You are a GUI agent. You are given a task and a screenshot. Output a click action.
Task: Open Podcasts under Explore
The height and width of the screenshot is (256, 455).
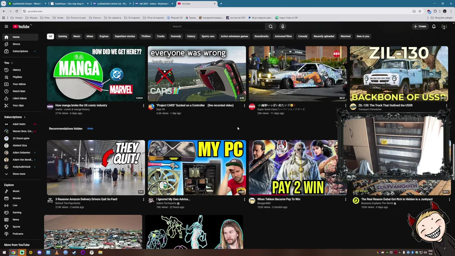(21, 234)
